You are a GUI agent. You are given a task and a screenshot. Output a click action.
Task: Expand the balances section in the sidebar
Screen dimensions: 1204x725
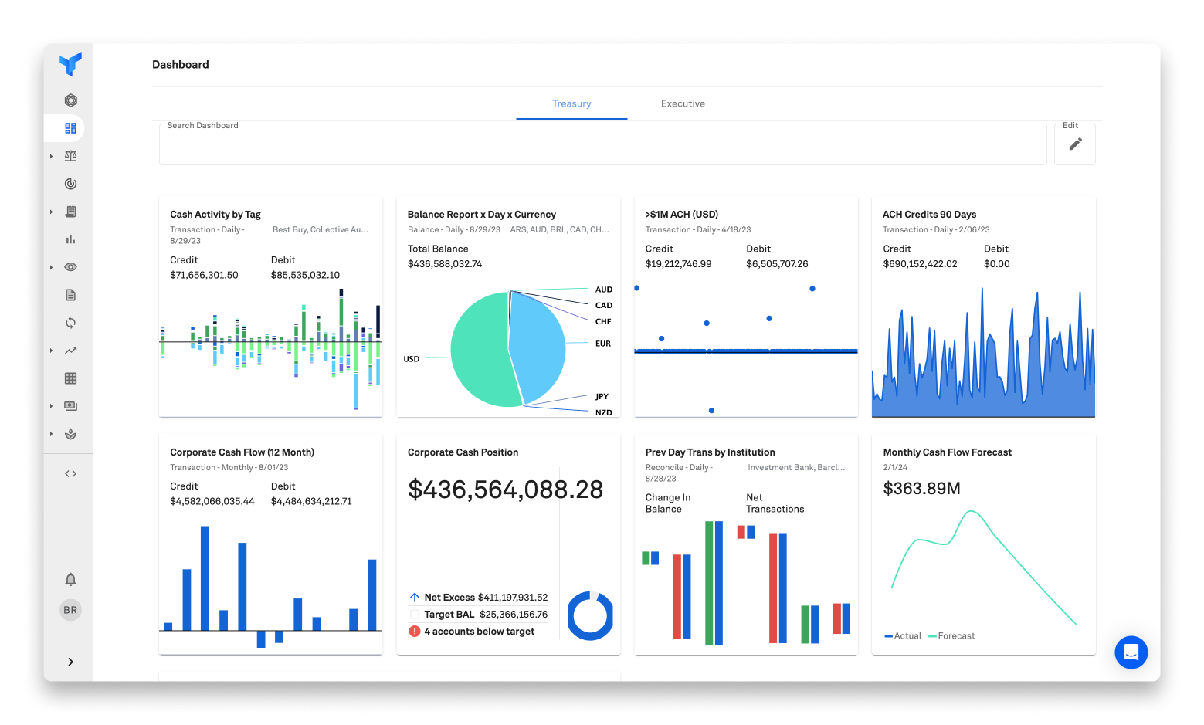[50, 155]
